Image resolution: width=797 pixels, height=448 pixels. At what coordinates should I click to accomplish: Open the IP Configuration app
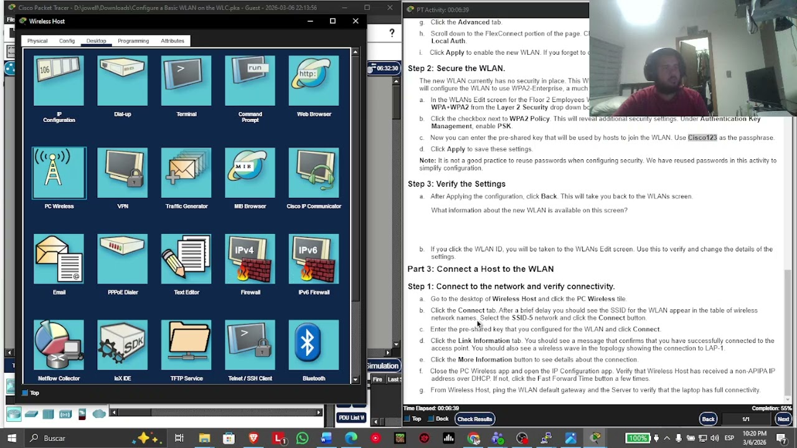coord(59,89)
